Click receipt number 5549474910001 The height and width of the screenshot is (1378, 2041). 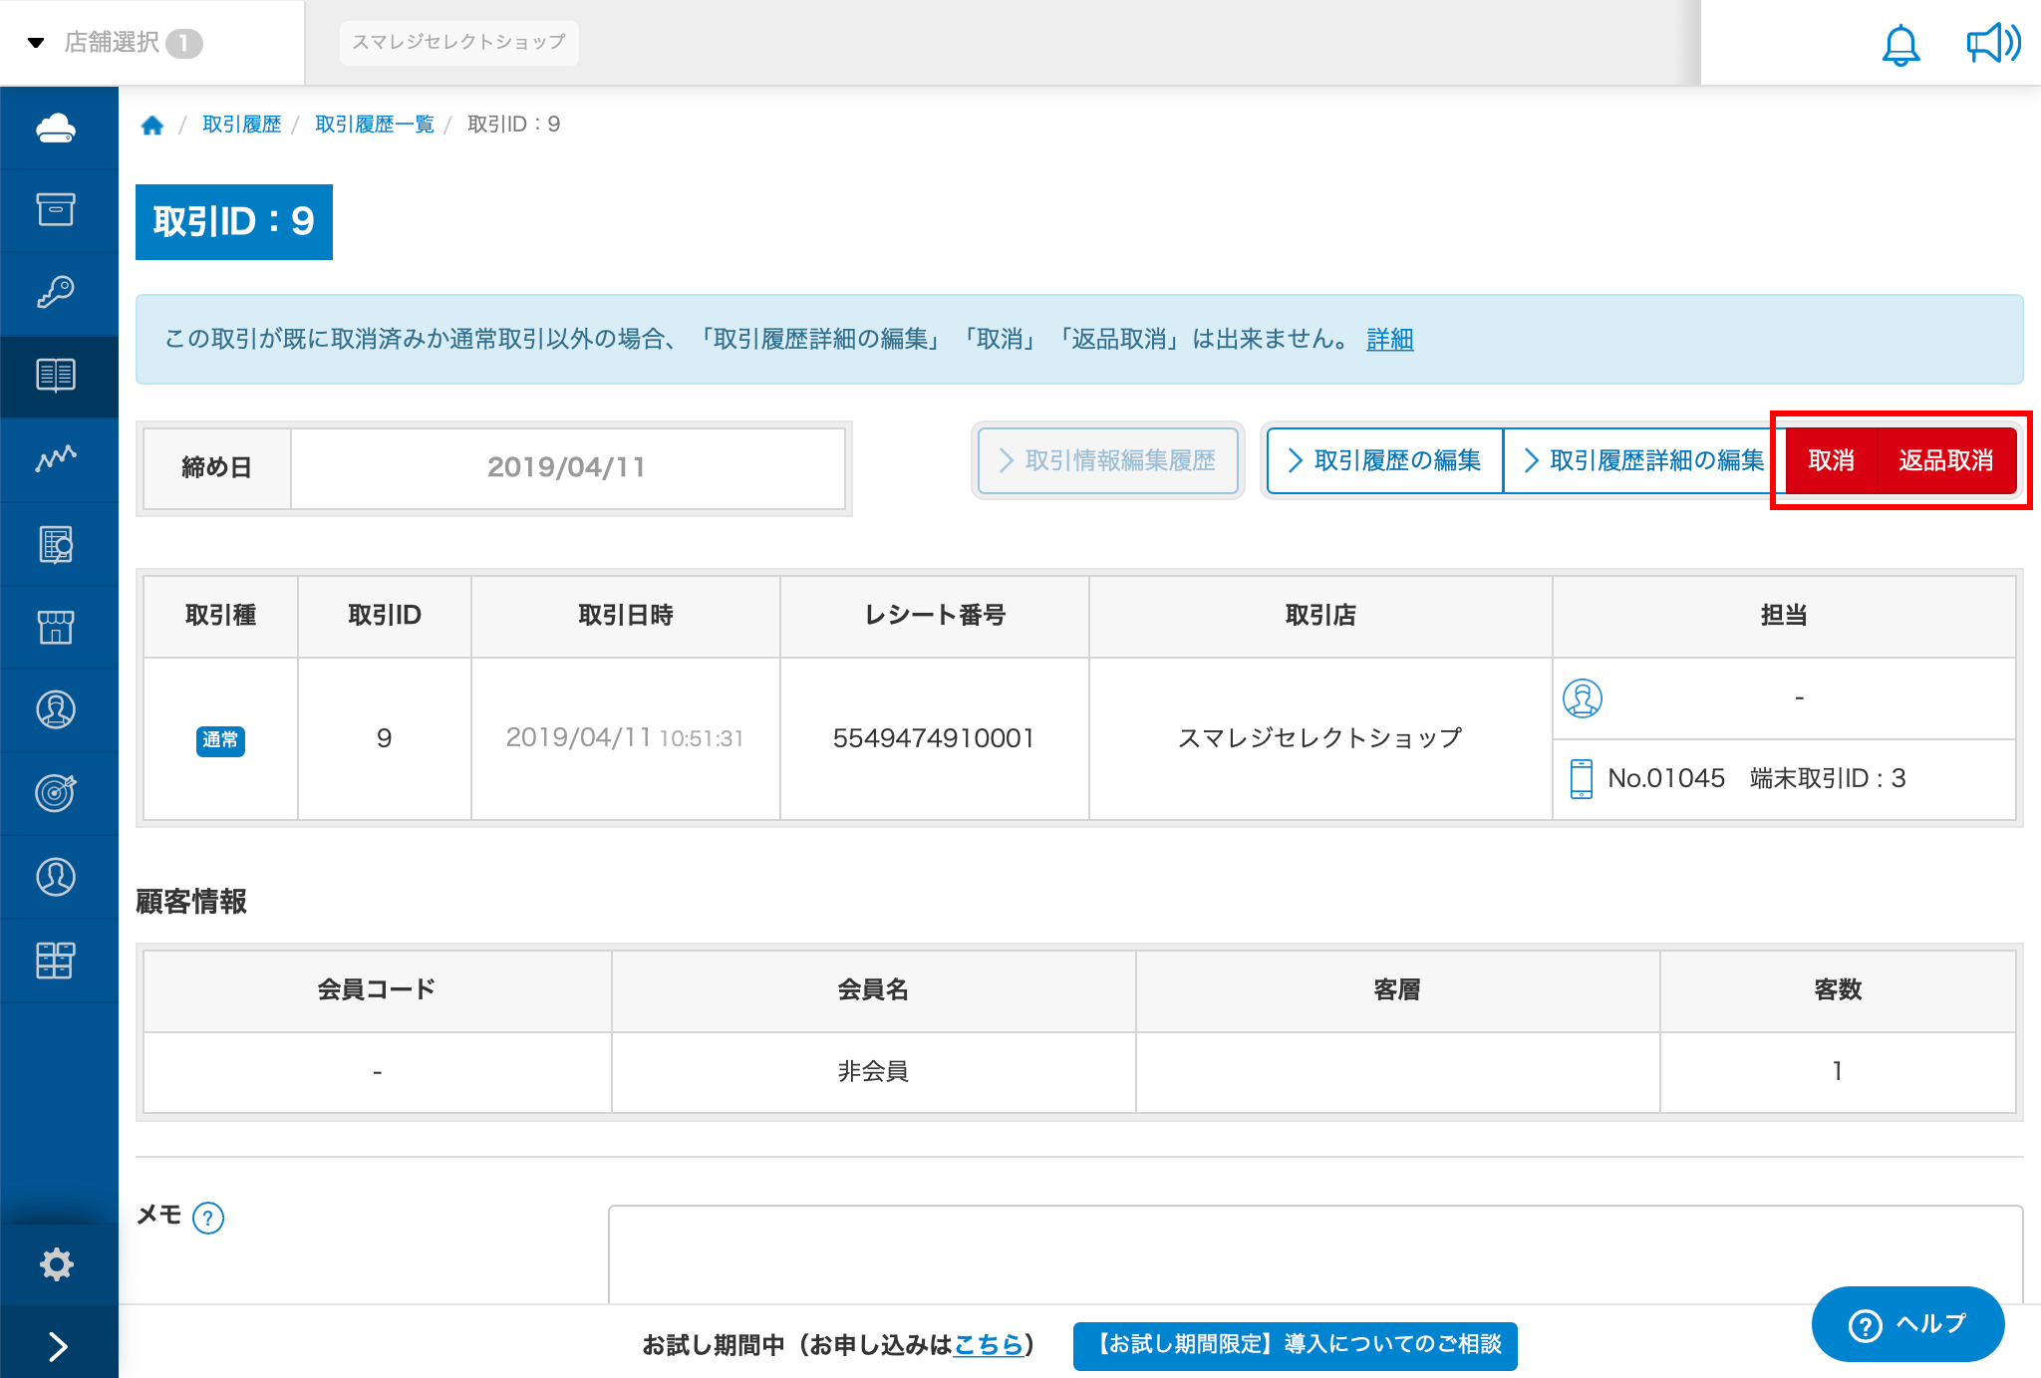click(x=934, y=738)
